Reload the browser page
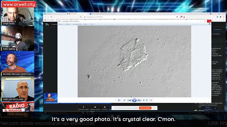 (x=51, y=17)
